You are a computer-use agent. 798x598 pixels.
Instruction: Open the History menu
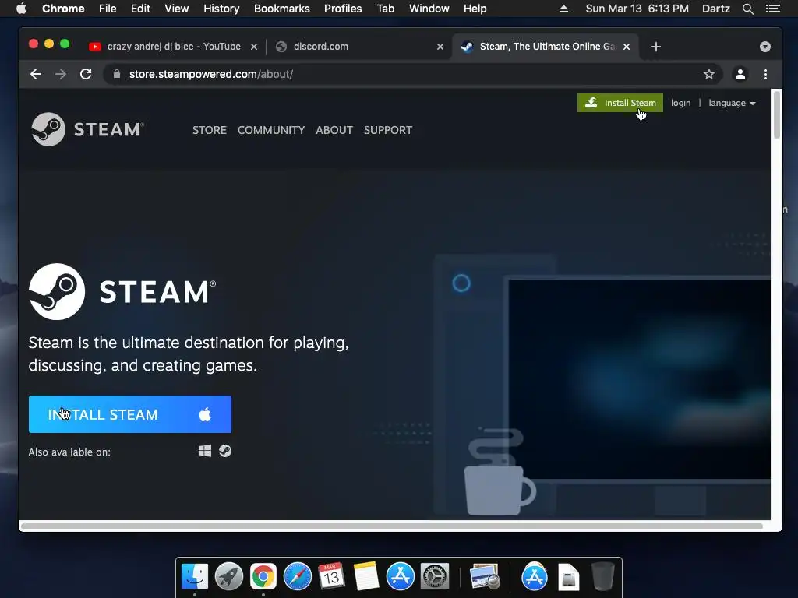tap(221, 9)
